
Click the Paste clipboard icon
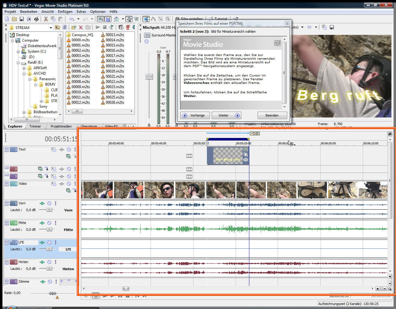click(x=61, y=19)
